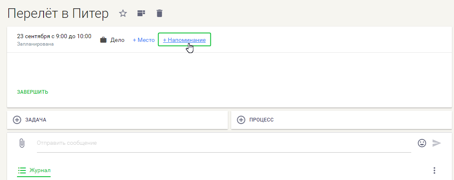
Task: Edit the date 23 сентября с 9:00 до 10:00
Action: pos(54,36)
